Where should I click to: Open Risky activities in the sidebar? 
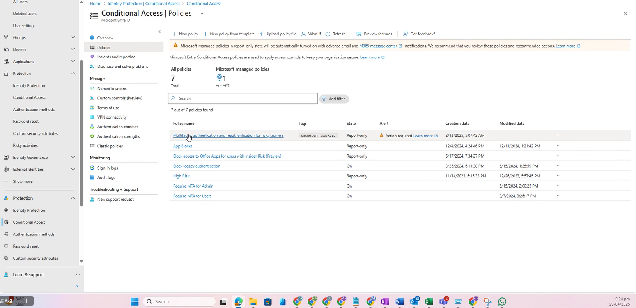[x=25, y=145]
